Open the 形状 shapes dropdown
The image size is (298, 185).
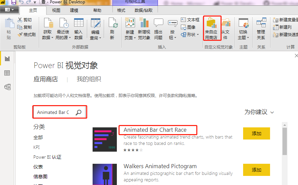click(190, 35)
